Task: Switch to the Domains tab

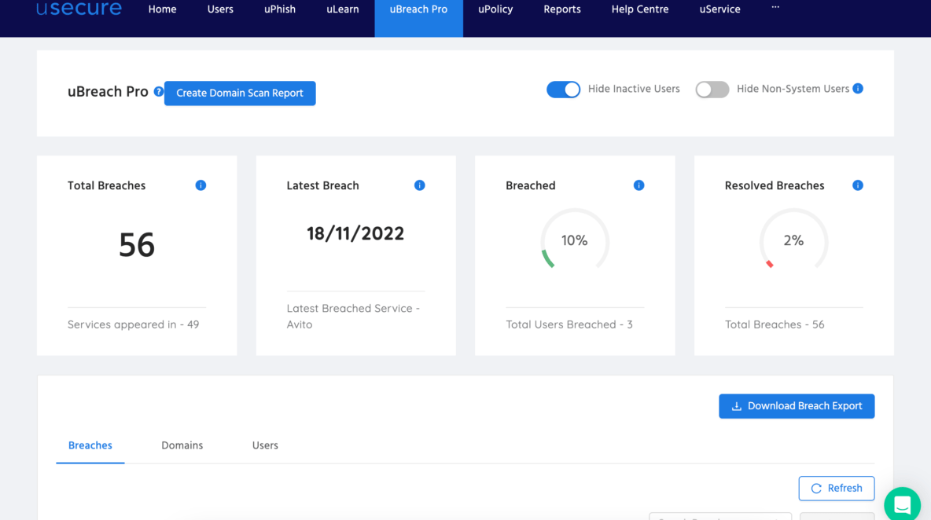Action: pyautogui.click(x=182, y=445)
